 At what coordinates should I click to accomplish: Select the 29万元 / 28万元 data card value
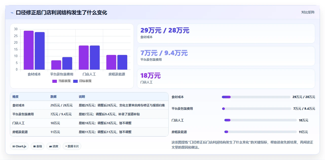165,30
